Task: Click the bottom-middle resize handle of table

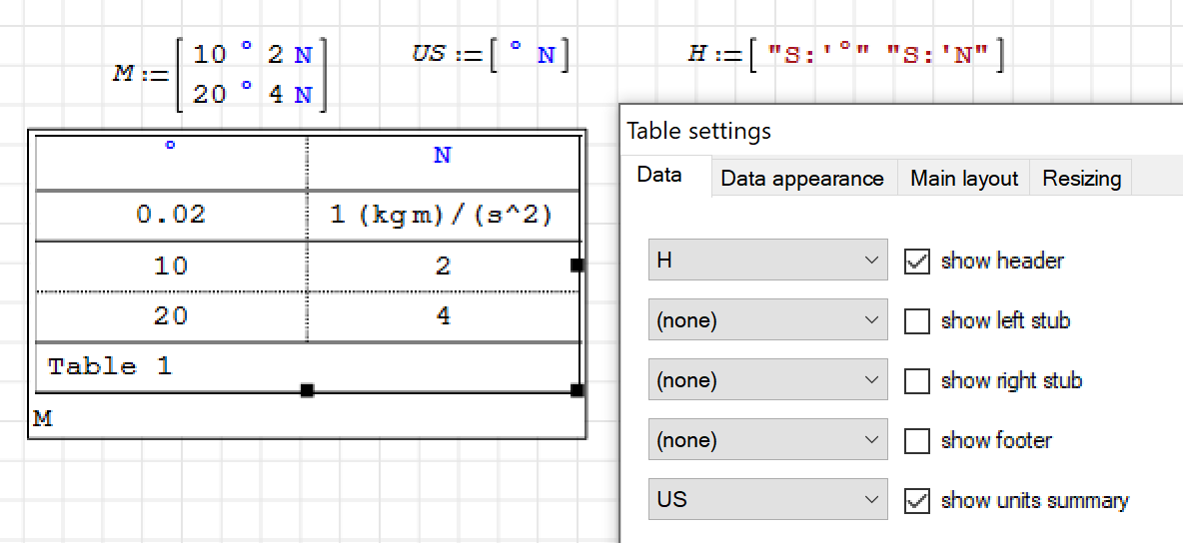Action: (x=307, y=389)
